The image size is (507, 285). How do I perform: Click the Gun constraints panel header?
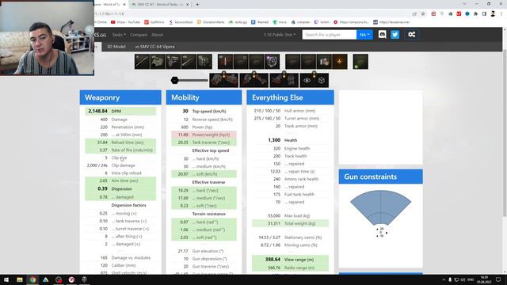pyautogui.click(x=380, y=177)
